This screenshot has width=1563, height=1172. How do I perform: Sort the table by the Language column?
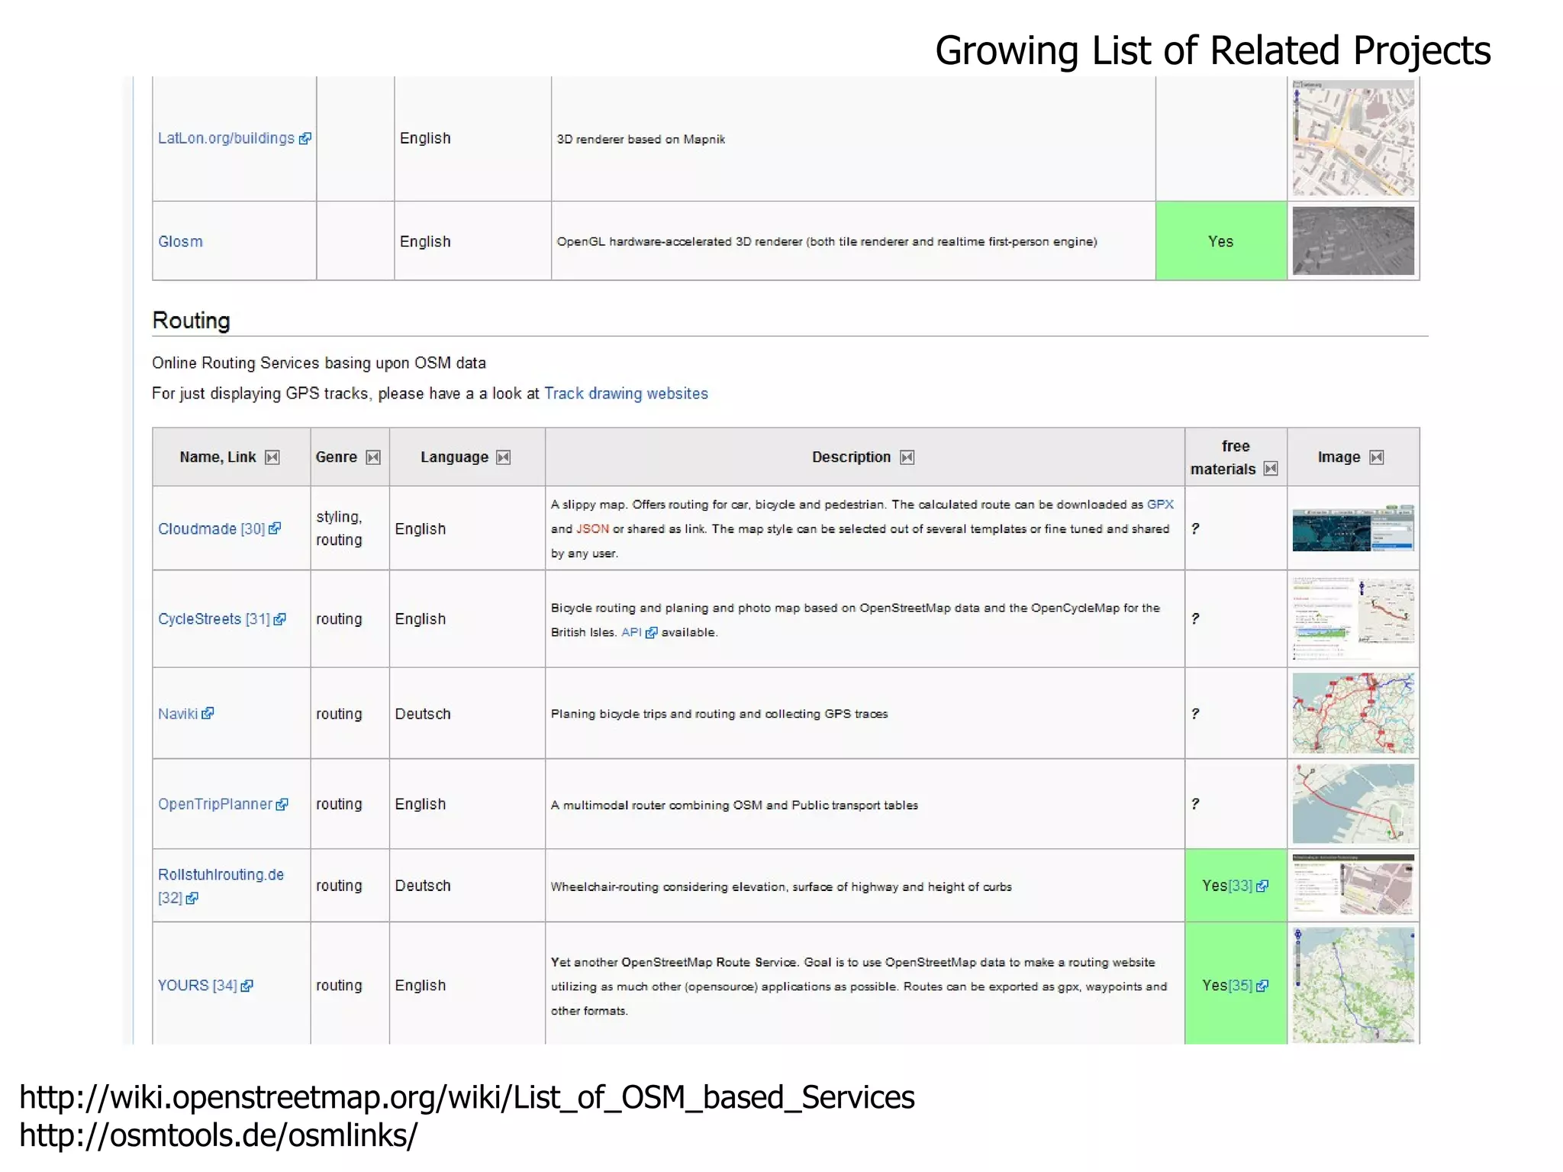503,457
